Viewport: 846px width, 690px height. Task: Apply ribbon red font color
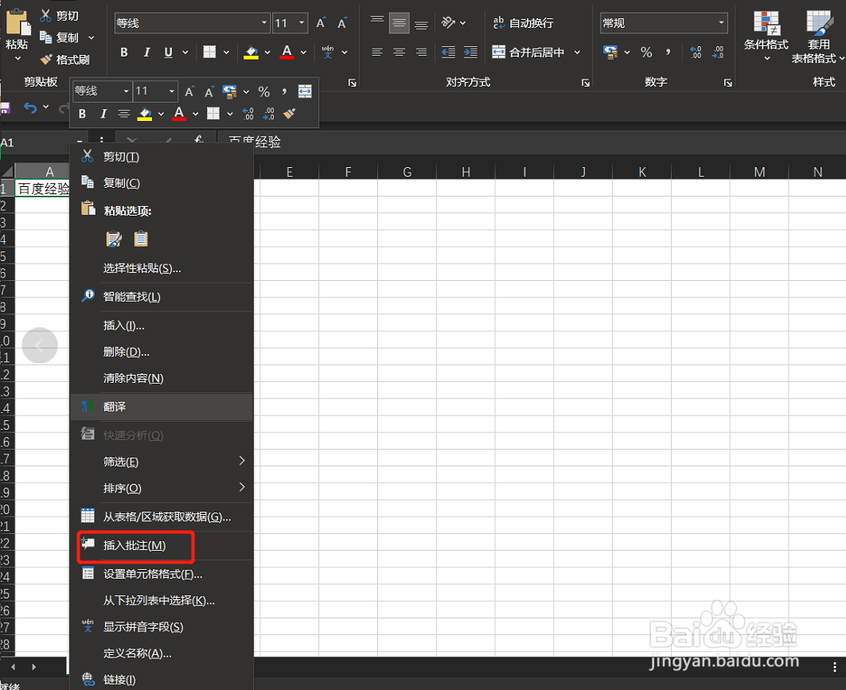click(x=287, y=53)
